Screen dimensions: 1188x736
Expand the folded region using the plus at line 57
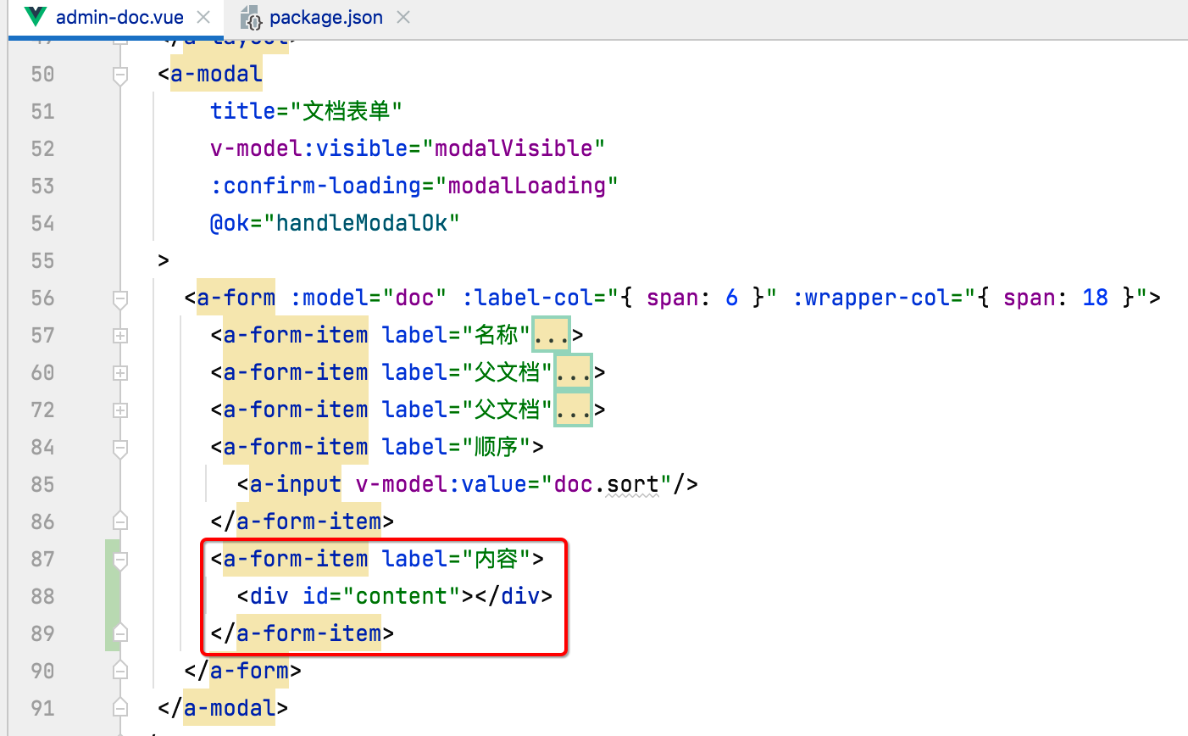(119, 335)
